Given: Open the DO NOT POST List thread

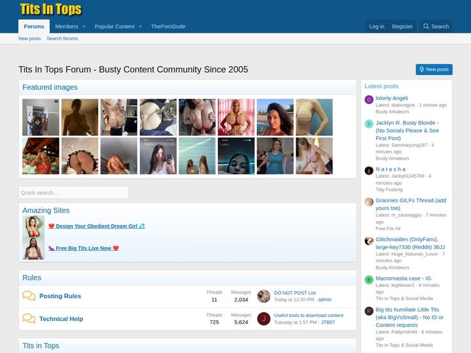Looking at the screenshot, I should (294, 293).
